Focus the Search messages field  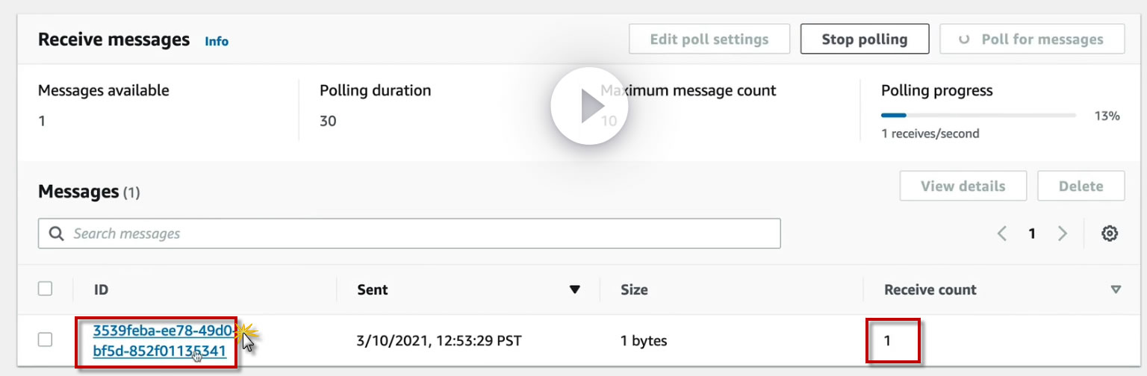point(418,234)
